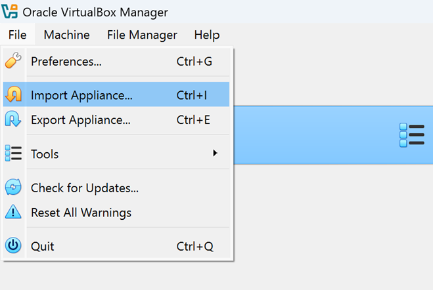Click the VirtualBox logo in title bar
This screenshot has width=433, height=290.
coord(9,12)
